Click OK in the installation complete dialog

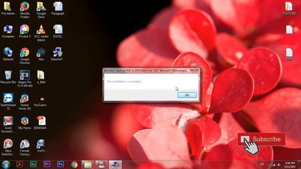click(x=187, y=95)
